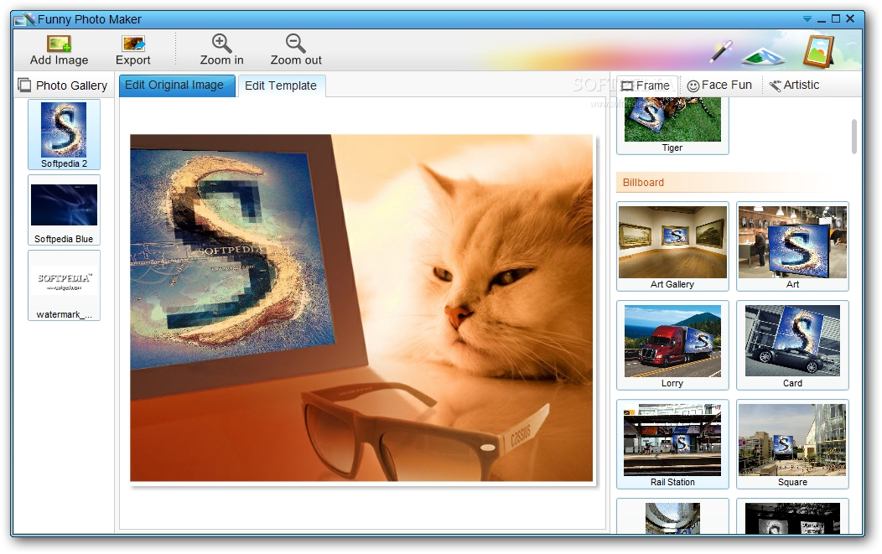Click the landscape photo icon in toolbar
The height and width of the screenshot is (554, 882).
(x=763, y=55)
